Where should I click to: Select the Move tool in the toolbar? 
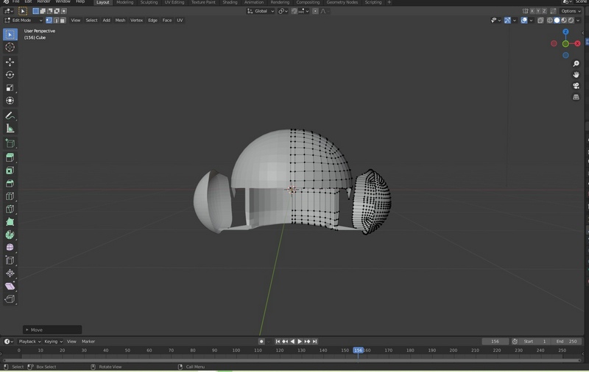10,62
